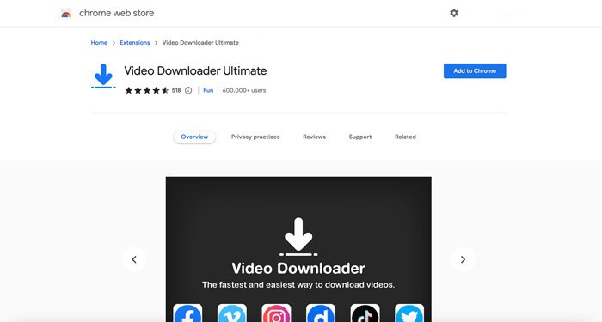Image resolution: width=602 pixels, height=322 pixels.
Task: Open the settings gear icon
Action: tap(454, 13)
